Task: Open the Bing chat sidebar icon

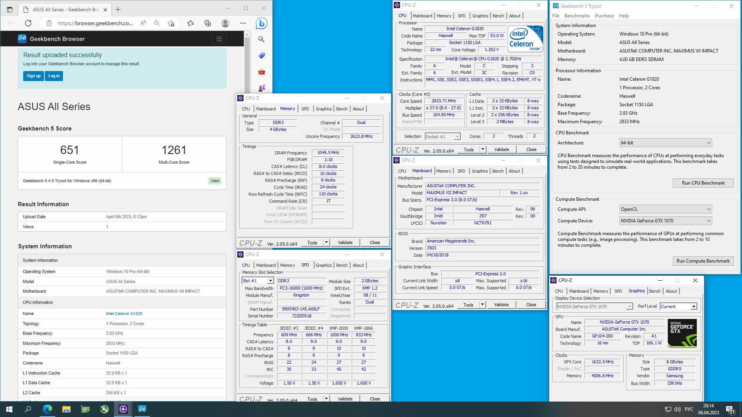Action: point(262,24)
